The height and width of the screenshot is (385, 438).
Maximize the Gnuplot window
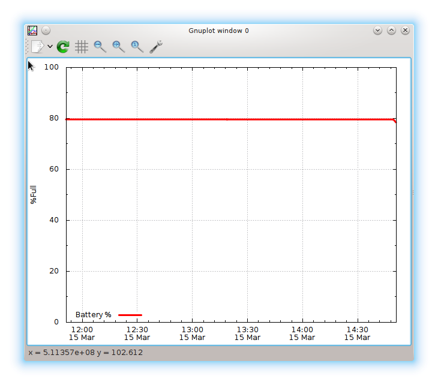tap(391, 30)
